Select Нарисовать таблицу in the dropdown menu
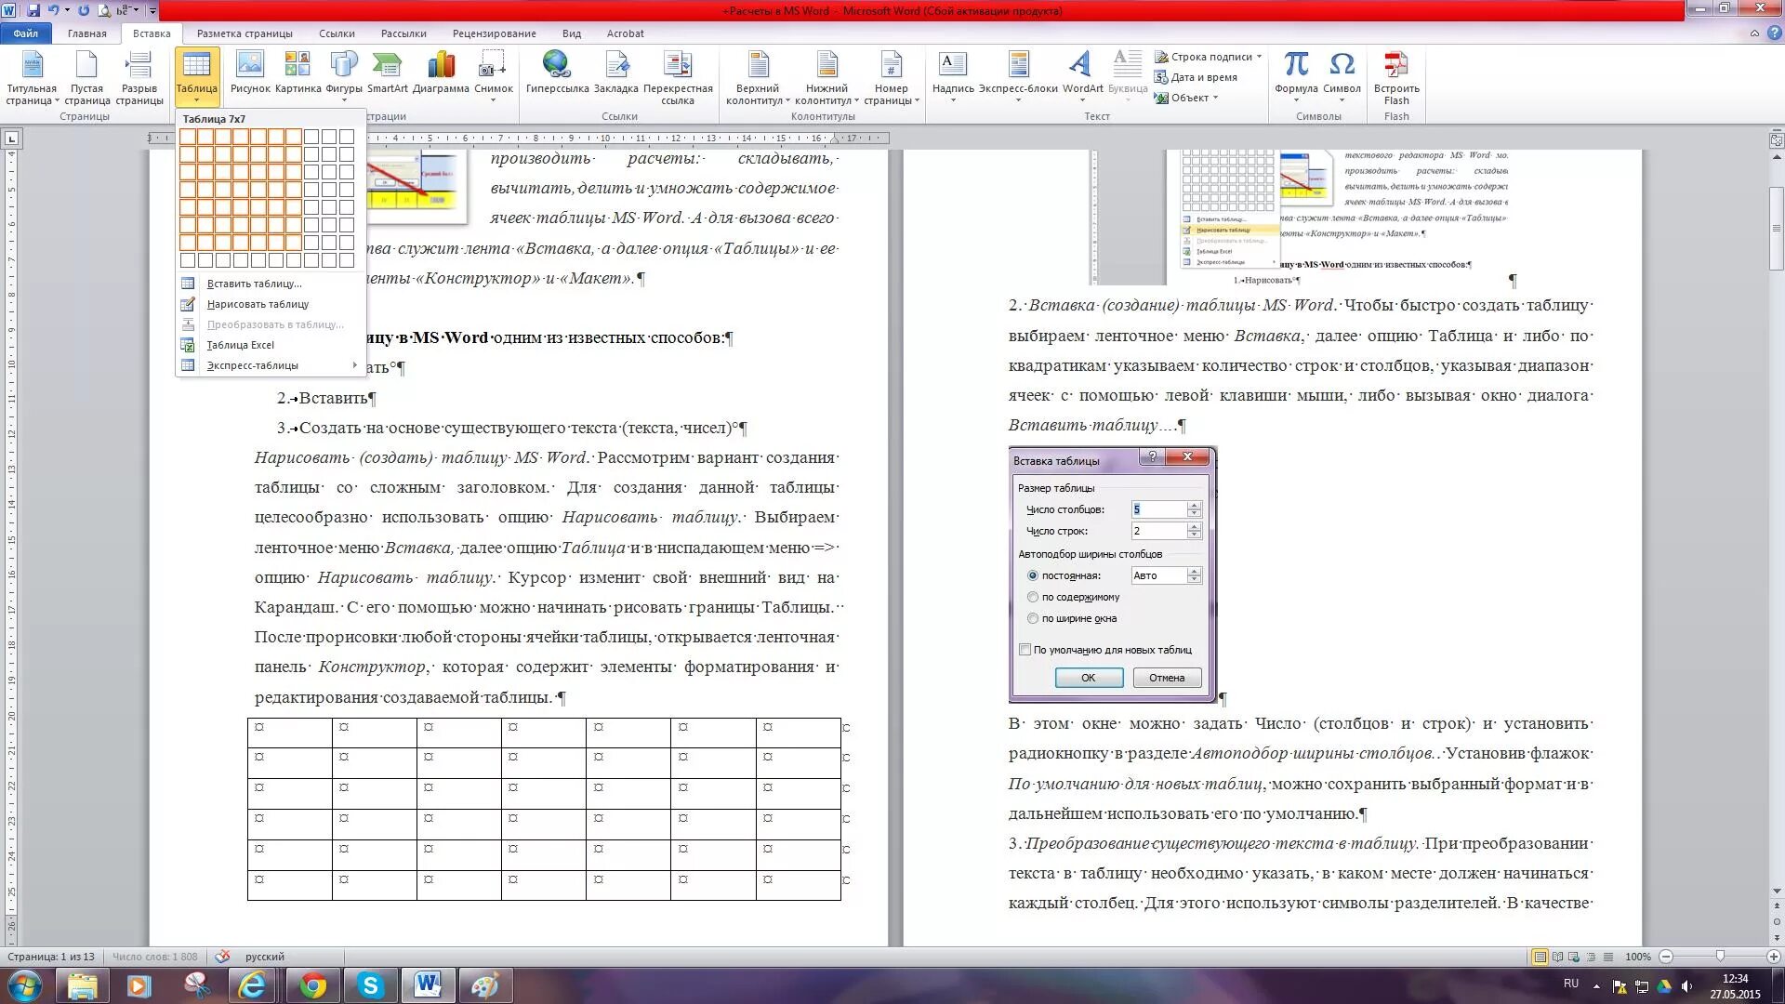1785x1004 pixels. coord(258,304)
